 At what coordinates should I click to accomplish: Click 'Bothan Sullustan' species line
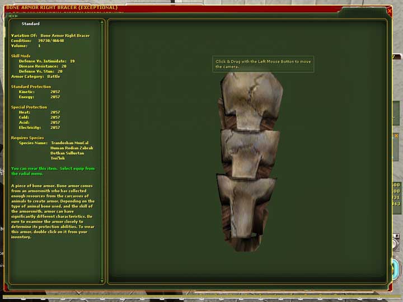point(67,153)
